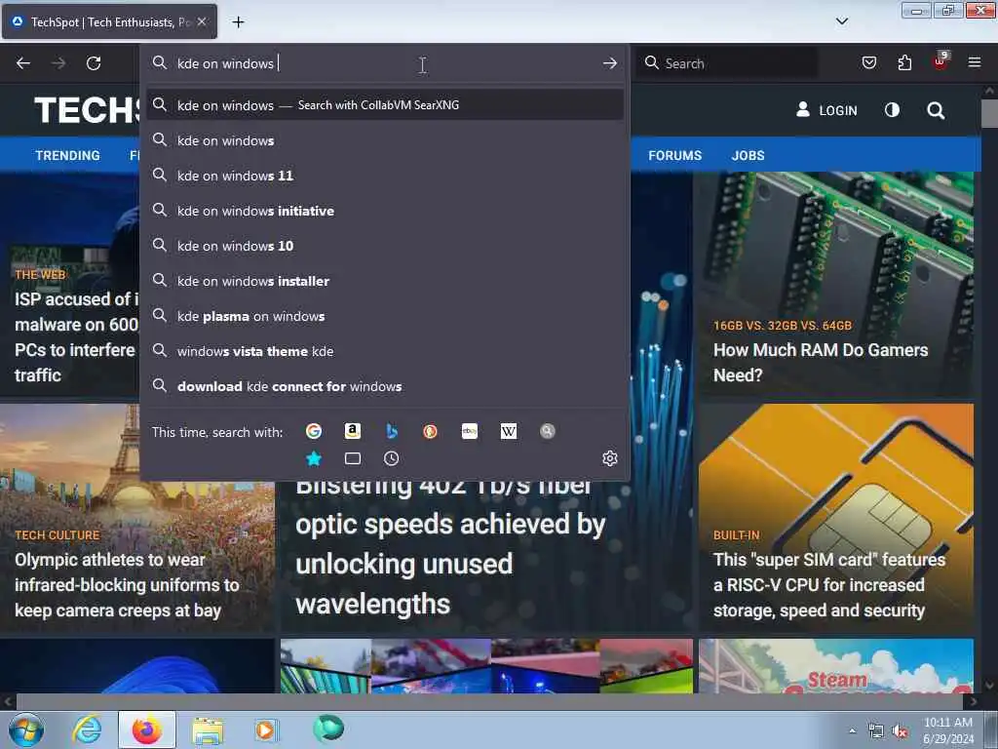Open the TechSpot LOGIN link
The image size is (998, 749).
pyautogui.click(x=826, y=110)
